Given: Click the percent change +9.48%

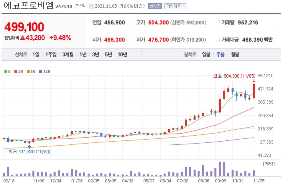Looking at the screenshot, I should click(60, 38).
